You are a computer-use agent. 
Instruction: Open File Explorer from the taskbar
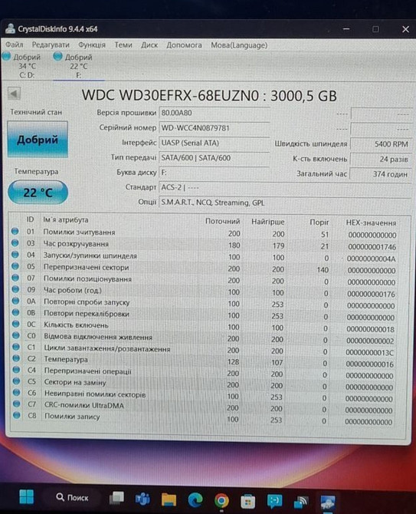point(169,499)
